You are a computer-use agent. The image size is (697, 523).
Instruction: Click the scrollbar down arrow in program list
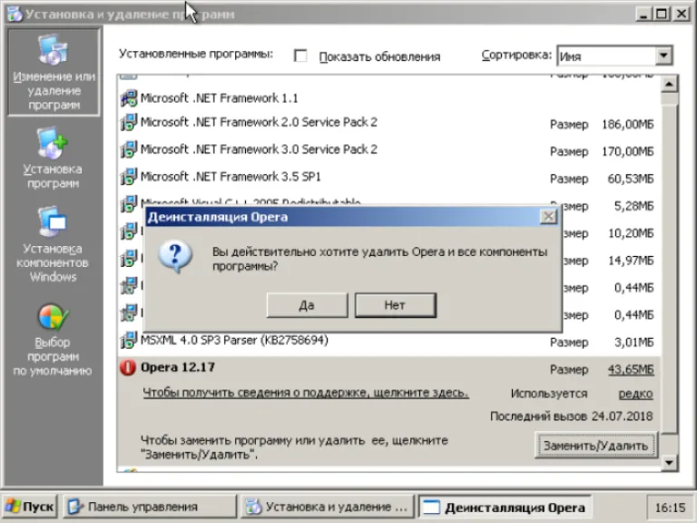tap(670, 463)
